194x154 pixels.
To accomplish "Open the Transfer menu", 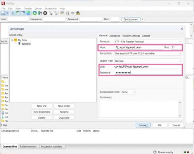I will tap(28, 9).
